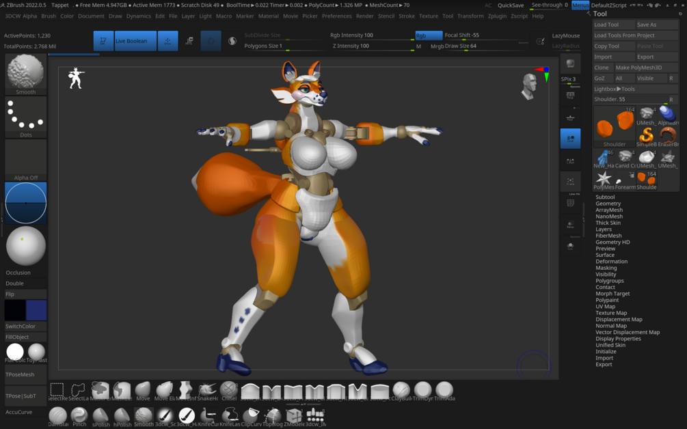Select the TrimAdaptive brush

(444, 391)
